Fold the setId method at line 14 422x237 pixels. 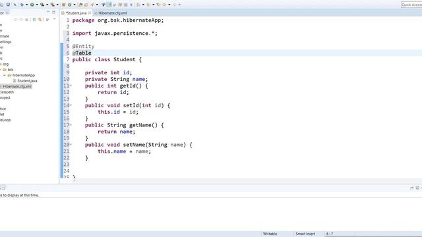pos(71,105)
